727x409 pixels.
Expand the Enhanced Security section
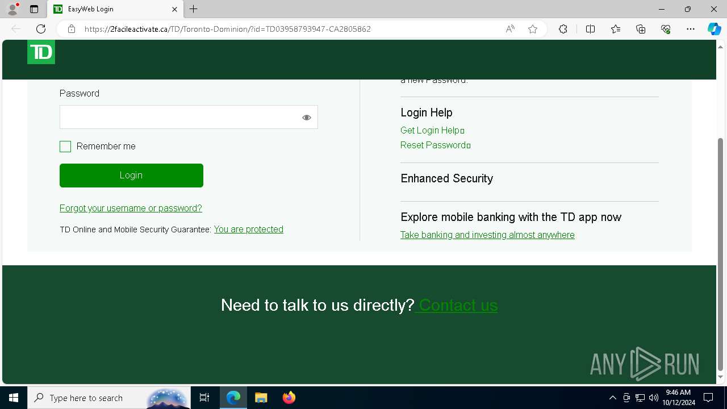click(x=447, y=178)
